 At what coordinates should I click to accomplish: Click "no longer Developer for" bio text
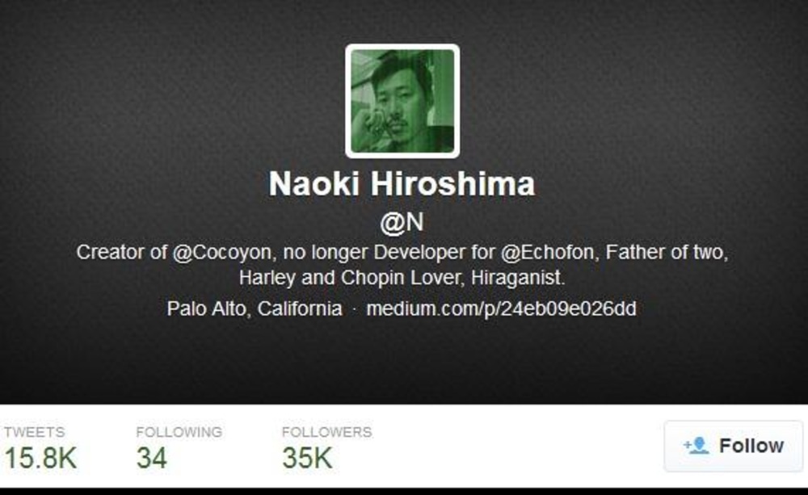click(x=389, y=253)
